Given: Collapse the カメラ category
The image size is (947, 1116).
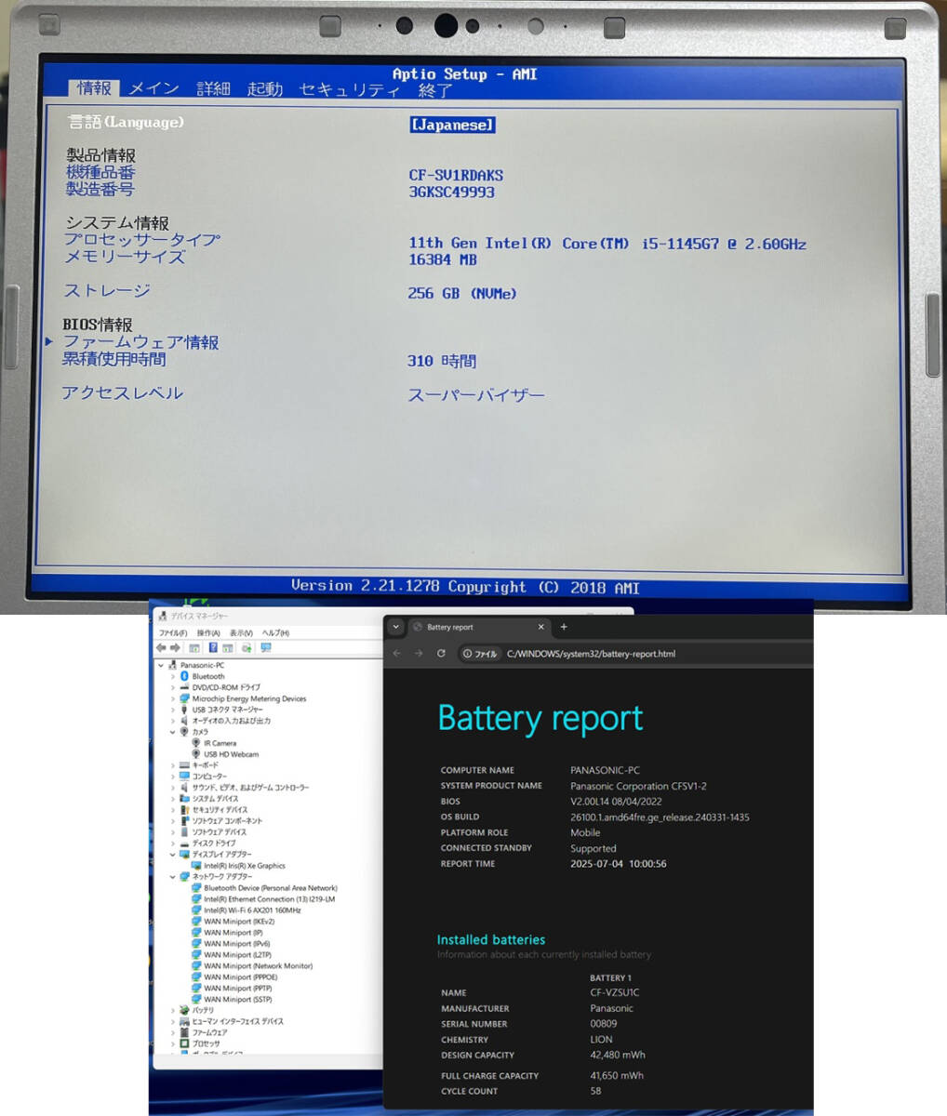Looking at the screenshot, I should click(173, 732).
